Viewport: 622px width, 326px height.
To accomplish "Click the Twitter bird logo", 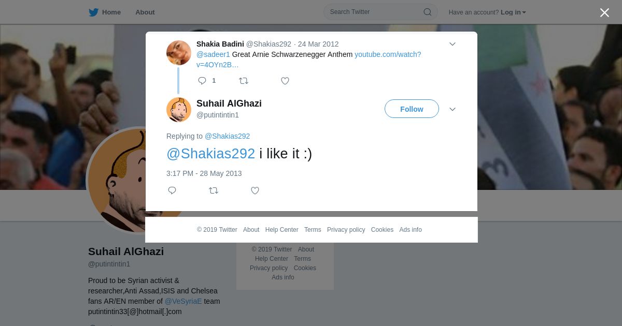I will [x=93, y=12].
